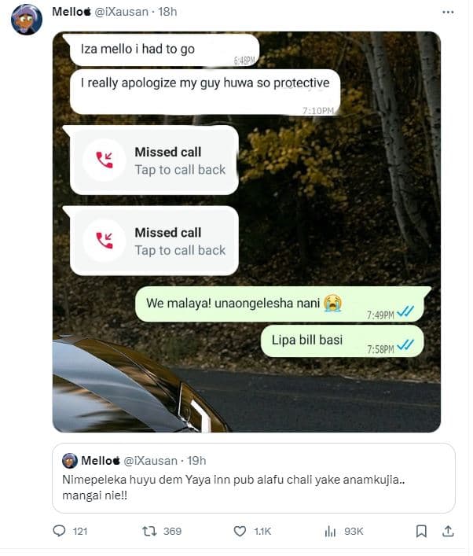Click the 19h timestamp in quoted tweet
473x556 pixels.
pyautogui.click(x=196, y=461)
